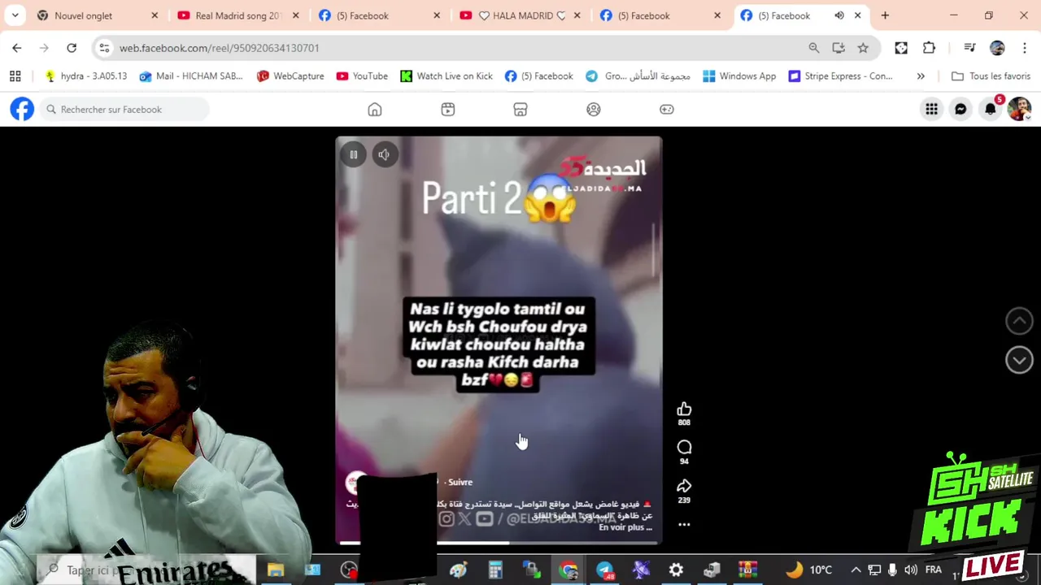Open Facebook Marketplace tab icon
Screen dimensions: 1041x585
pyautogui.click(x=520, y=109)
